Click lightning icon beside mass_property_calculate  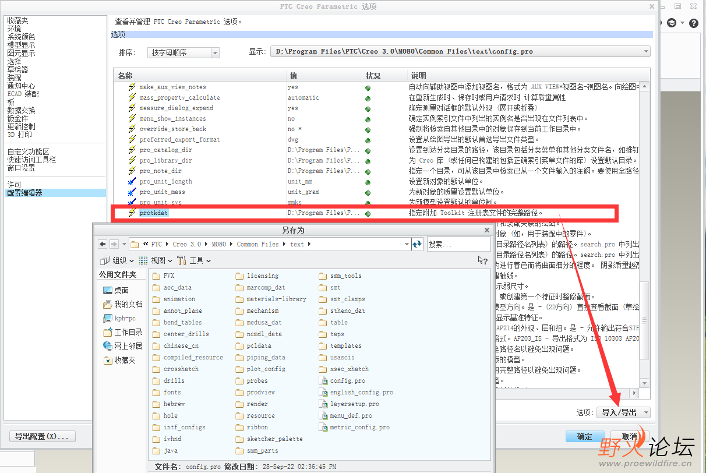[x=132, y=97]
